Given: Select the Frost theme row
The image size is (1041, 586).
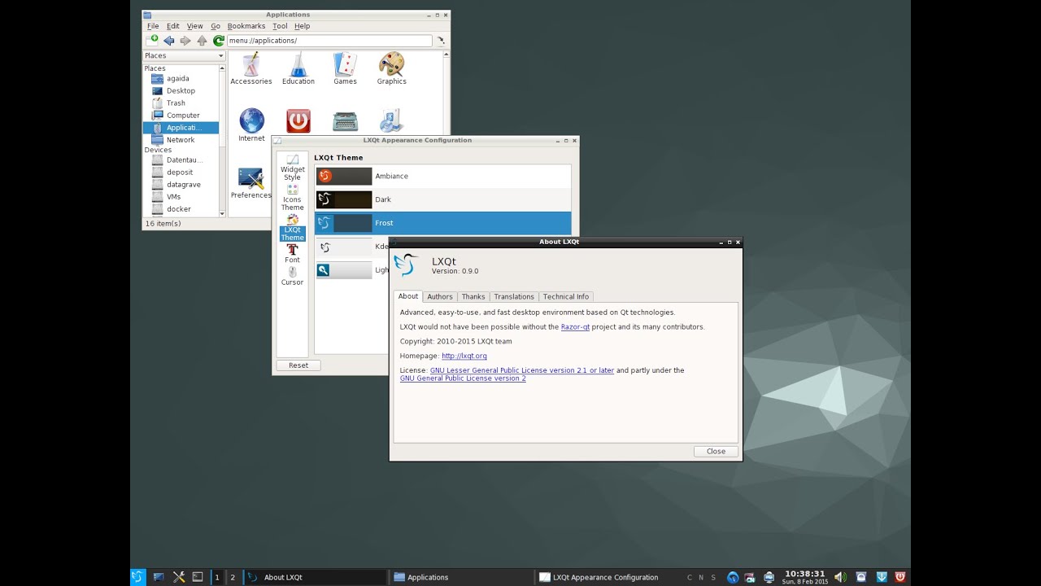Looking at the screenshot, I should (442, 223).
